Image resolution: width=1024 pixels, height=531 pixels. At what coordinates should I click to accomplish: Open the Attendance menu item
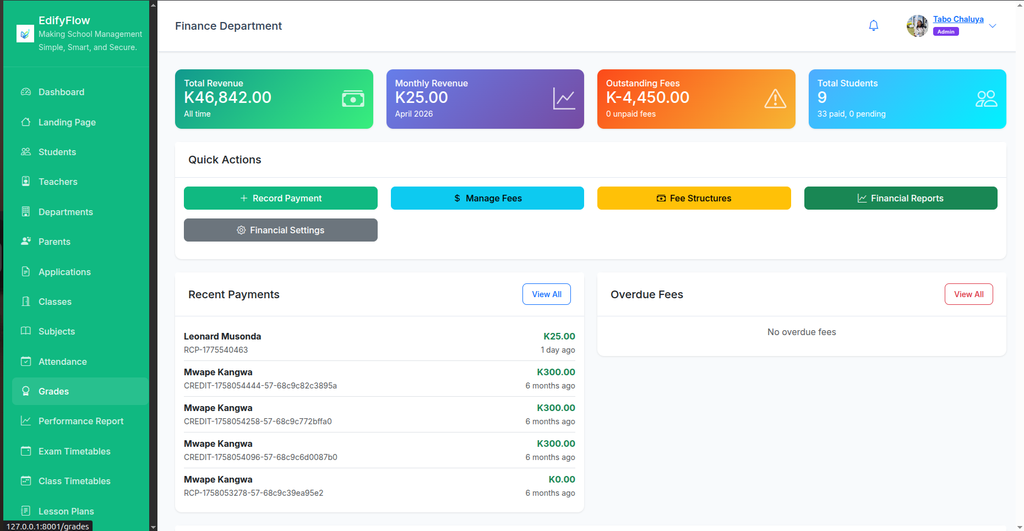[80, 362]
